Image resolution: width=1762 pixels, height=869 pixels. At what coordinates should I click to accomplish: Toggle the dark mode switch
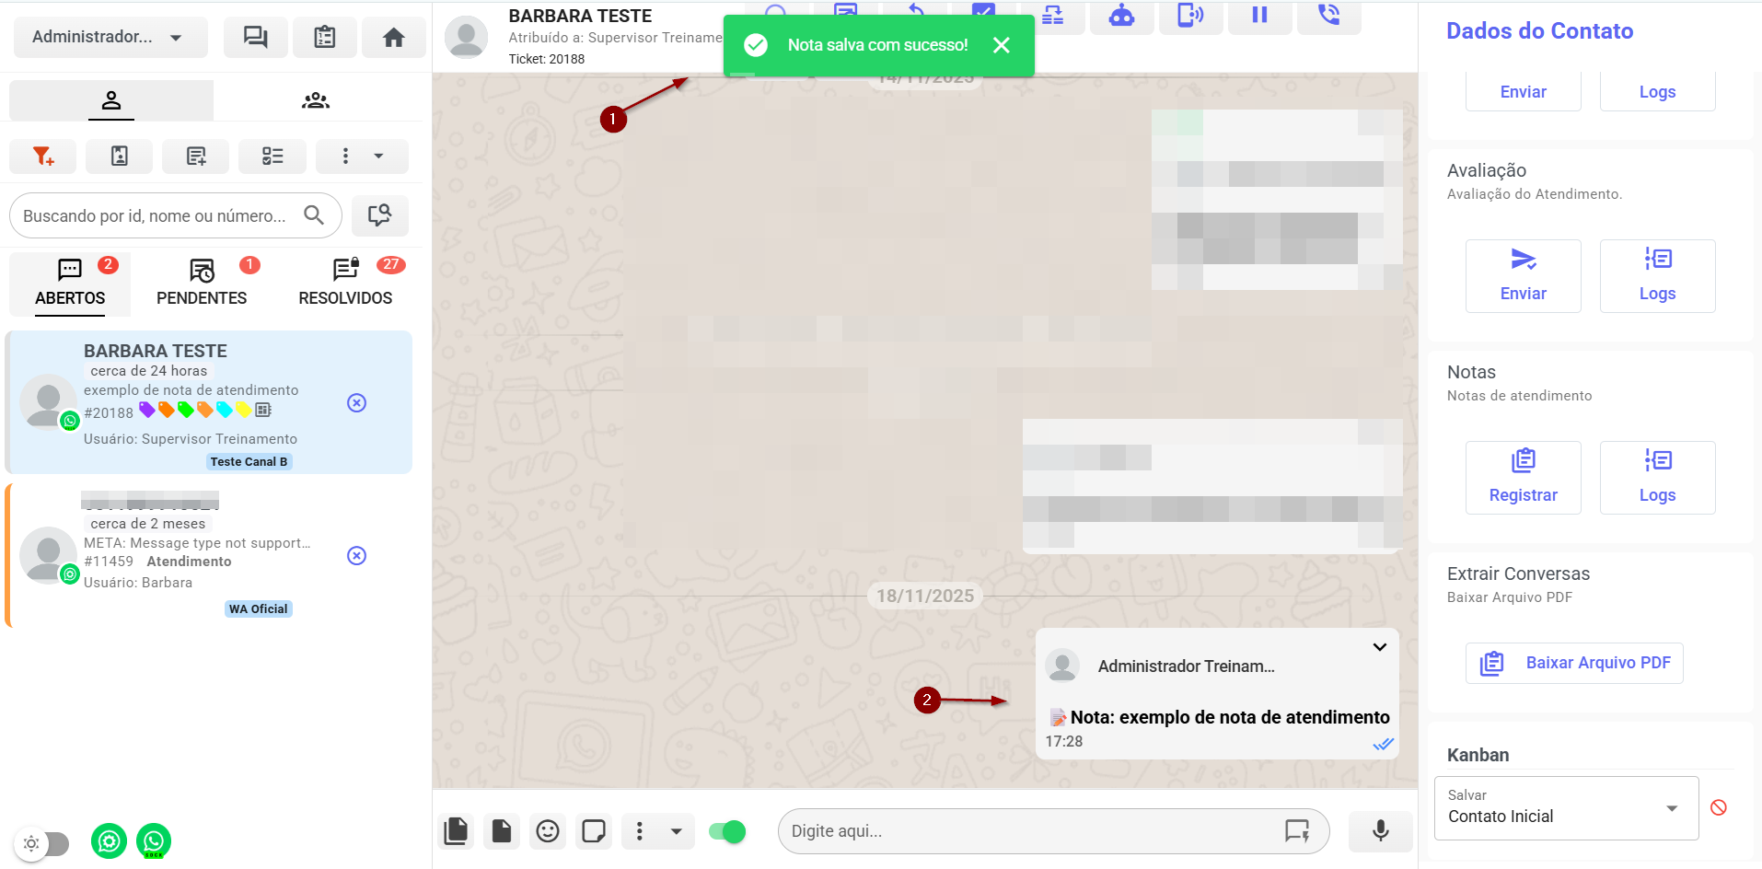(x=44, y=843)
